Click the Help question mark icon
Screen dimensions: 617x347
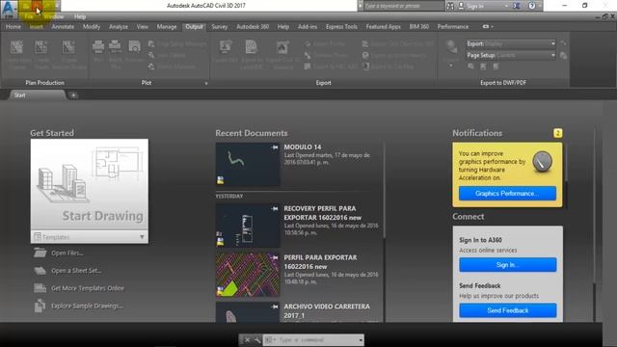click(x=531, y=6)
